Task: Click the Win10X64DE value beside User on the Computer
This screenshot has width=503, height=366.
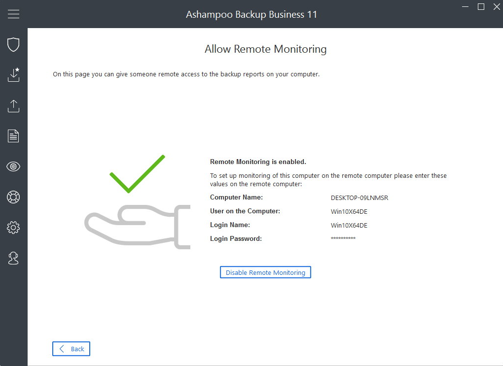Action: [349, 211]
